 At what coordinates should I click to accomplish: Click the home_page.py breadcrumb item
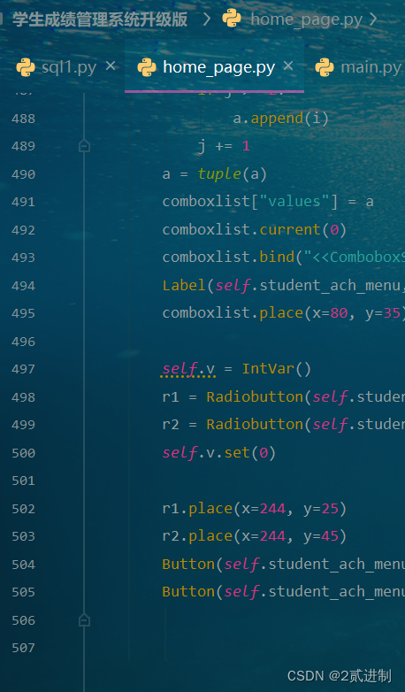pyautogui.click(x=307, y=19)
